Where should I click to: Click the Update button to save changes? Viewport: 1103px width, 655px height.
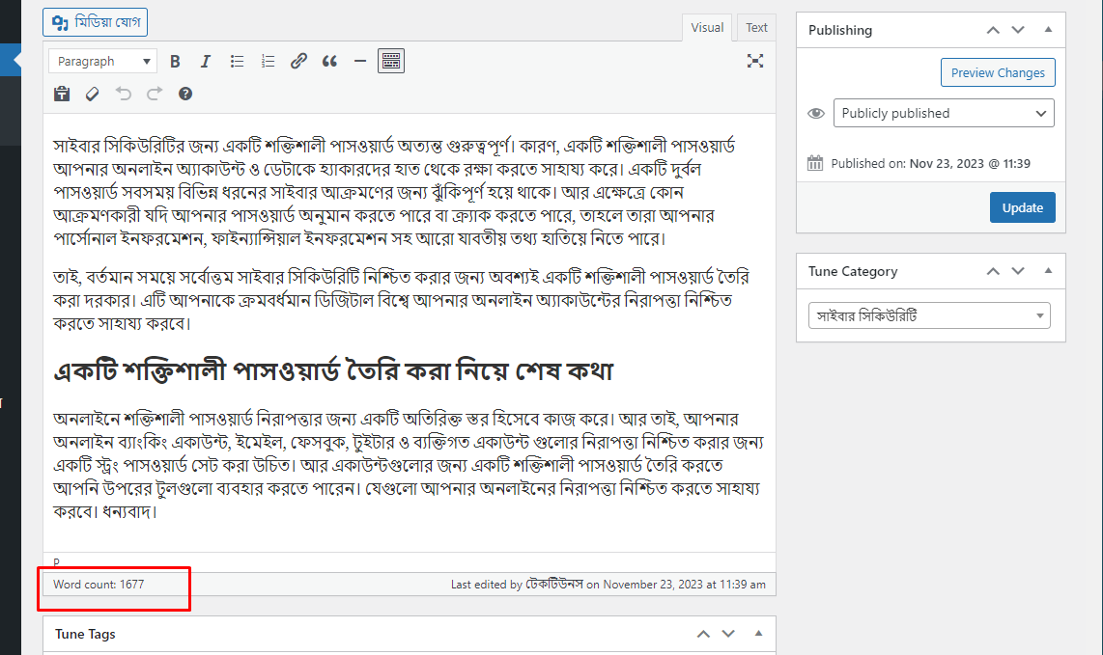tap(1022, 206)
